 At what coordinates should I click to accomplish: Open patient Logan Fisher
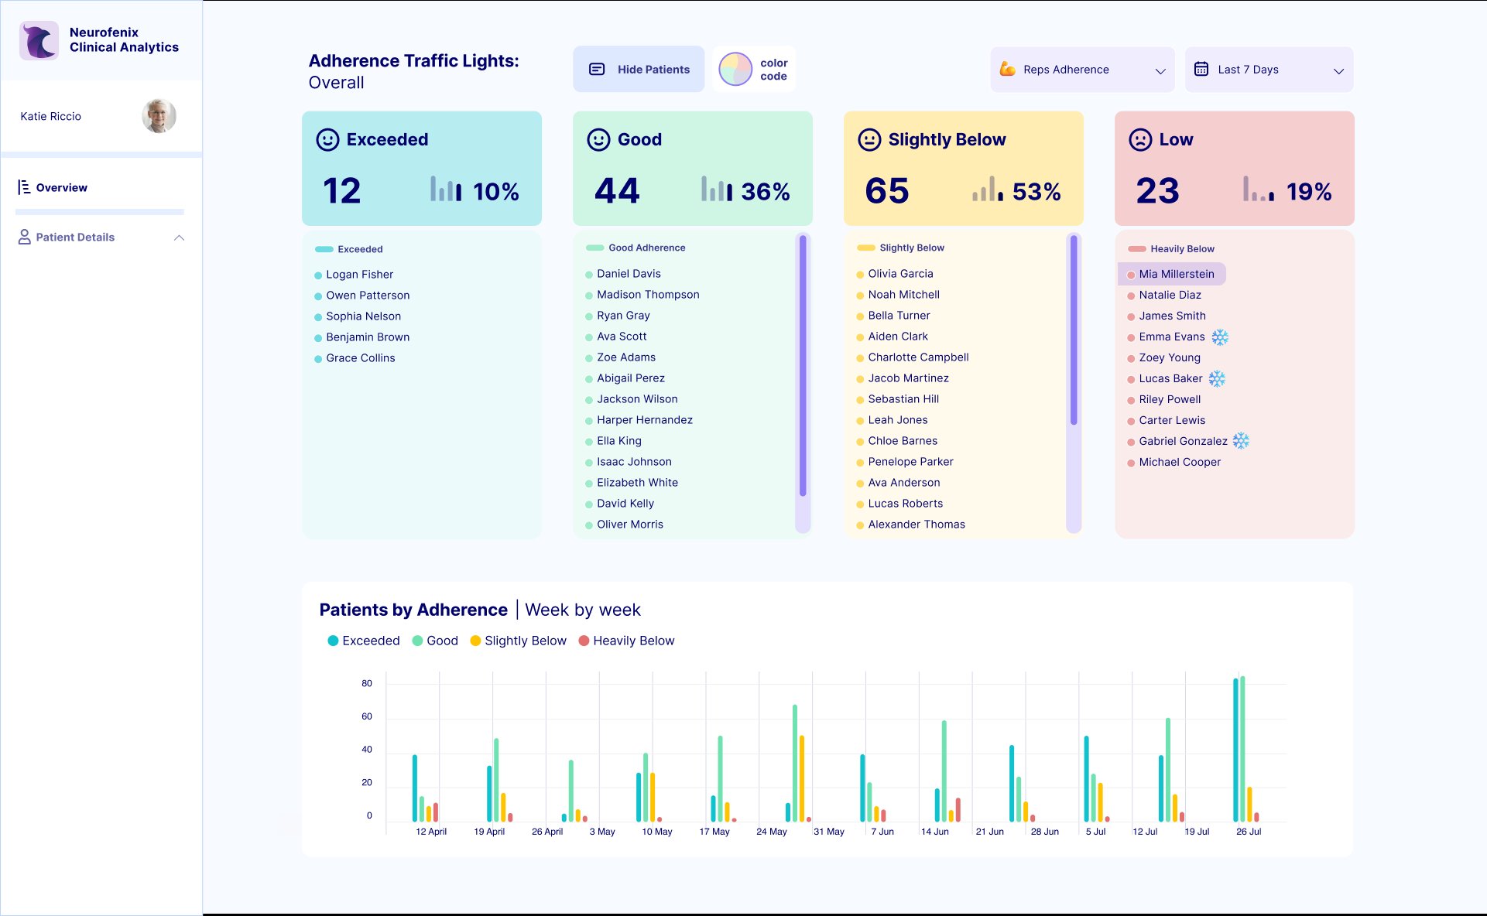359,275
